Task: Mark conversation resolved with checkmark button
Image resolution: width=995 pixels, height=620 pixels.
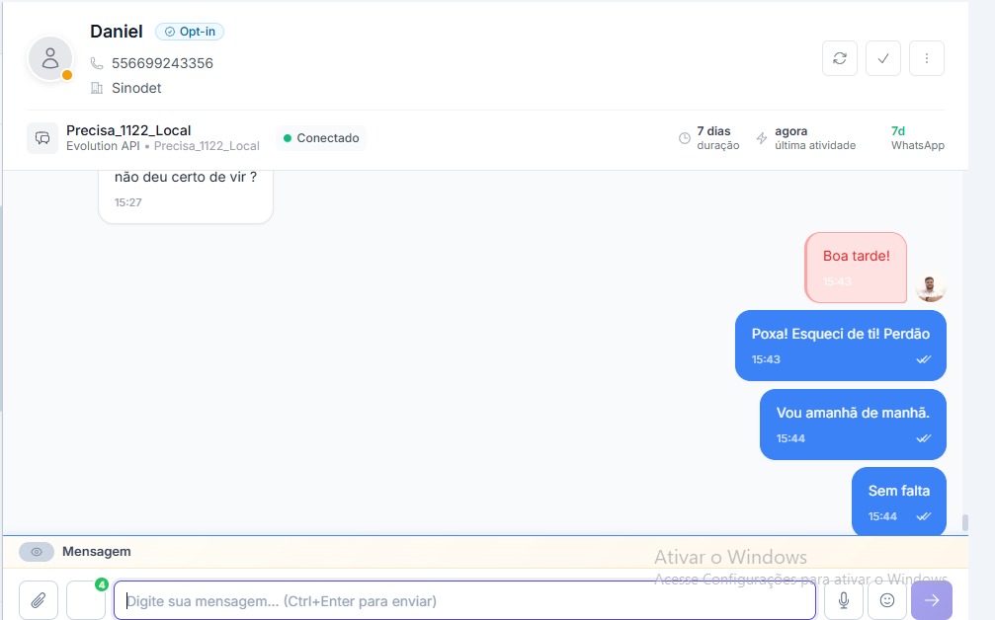Action: point(882,58)
